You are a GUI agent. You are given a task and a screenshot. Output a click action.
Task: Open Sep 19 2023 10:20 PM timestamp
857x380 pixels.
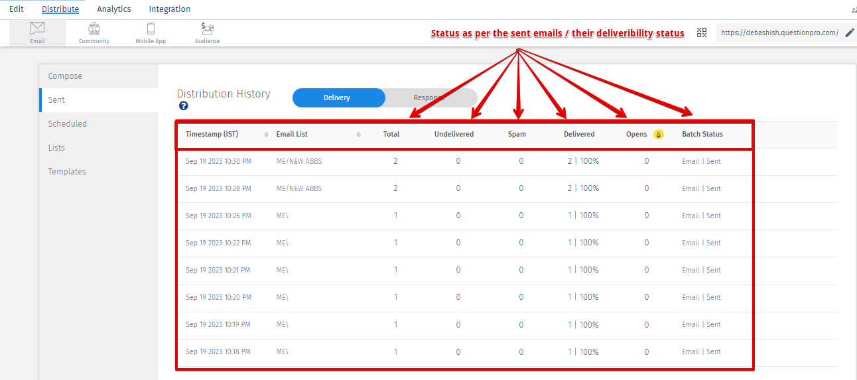pyautogui.click(x=218, y=297)
